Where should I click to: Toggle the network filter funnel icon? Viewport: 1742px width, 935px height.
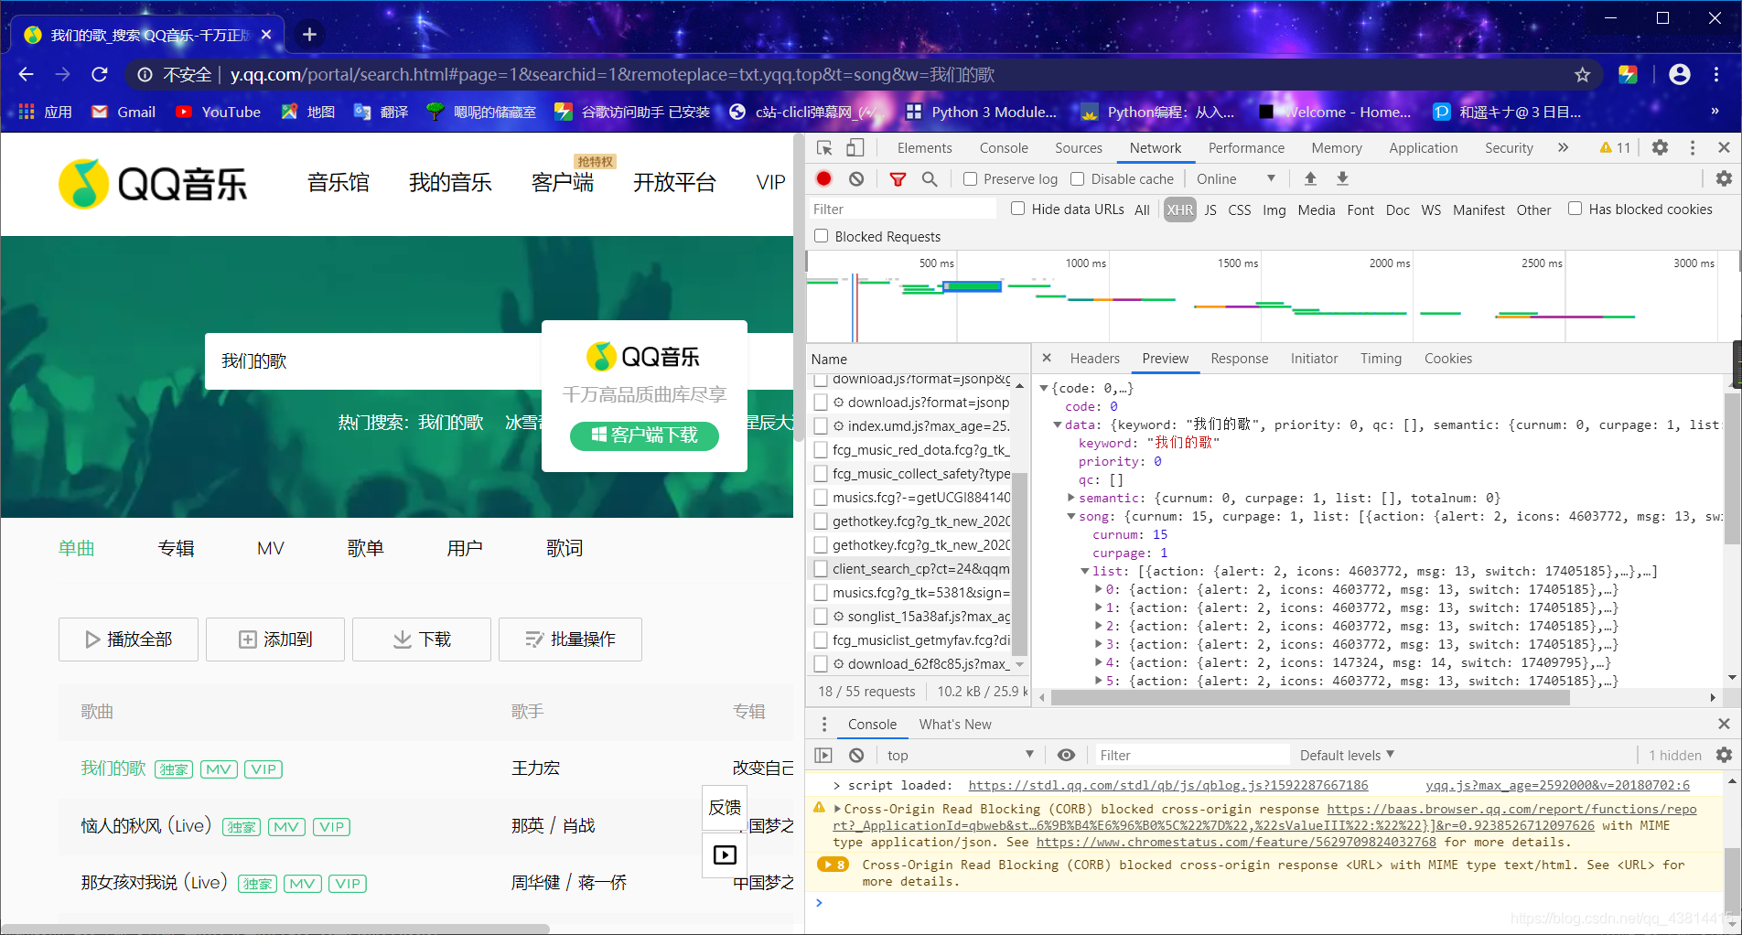pos(898,179)
